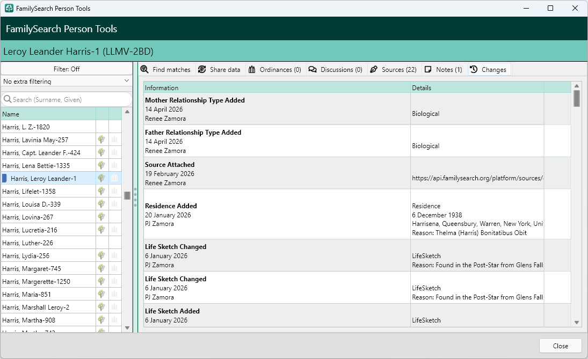Click FamilySearch tree icon for Lavinia May-257
This screenshot has height=359, width=588.
coord(101,140)
